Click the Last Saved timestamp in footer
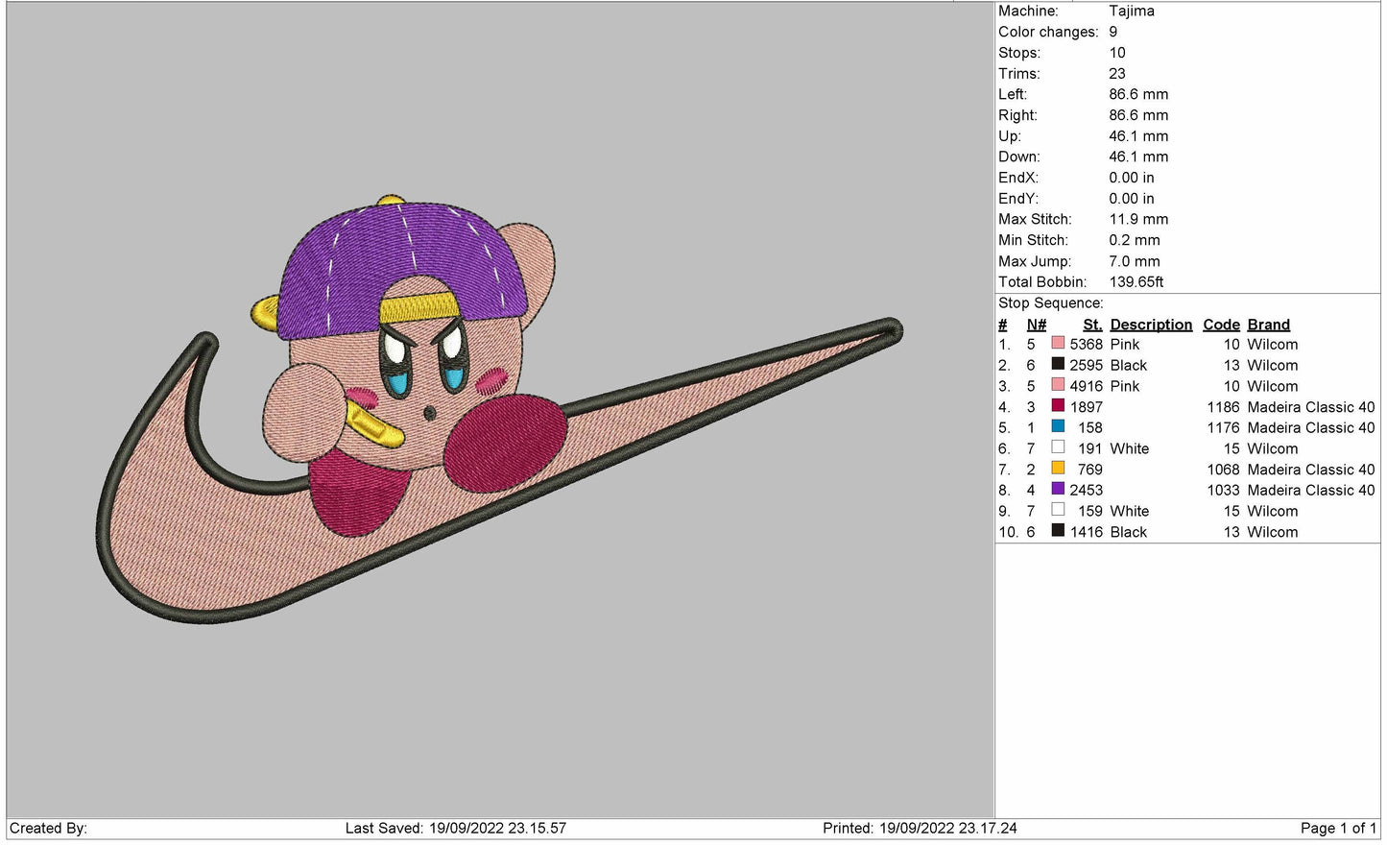This screenshot has height=845, width=1387. click(x=456, y=828)
